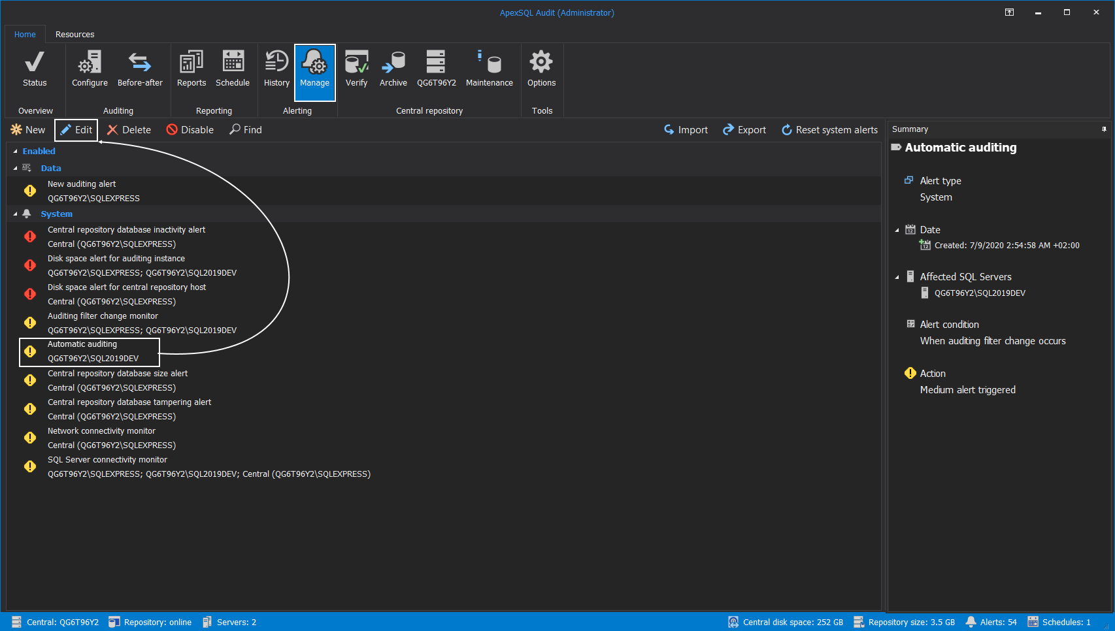Export alerts
This screenshot has width=1115, height=631.
tap(744, 130)
